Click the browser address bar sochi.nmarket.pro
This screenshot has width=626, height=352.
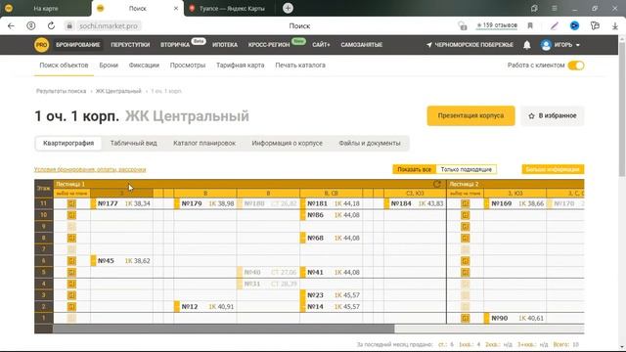[x=109, y=26]
